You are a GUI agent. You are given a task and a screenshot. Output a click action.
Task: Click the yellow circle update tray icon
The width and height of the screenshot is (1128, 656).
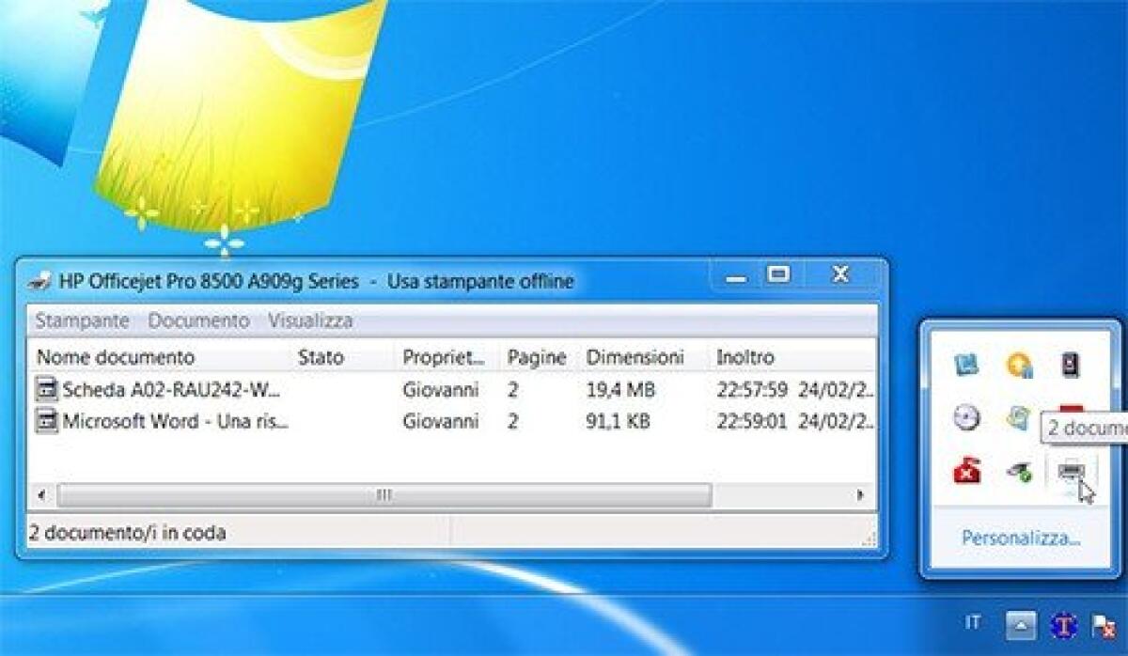point(1019,365)
